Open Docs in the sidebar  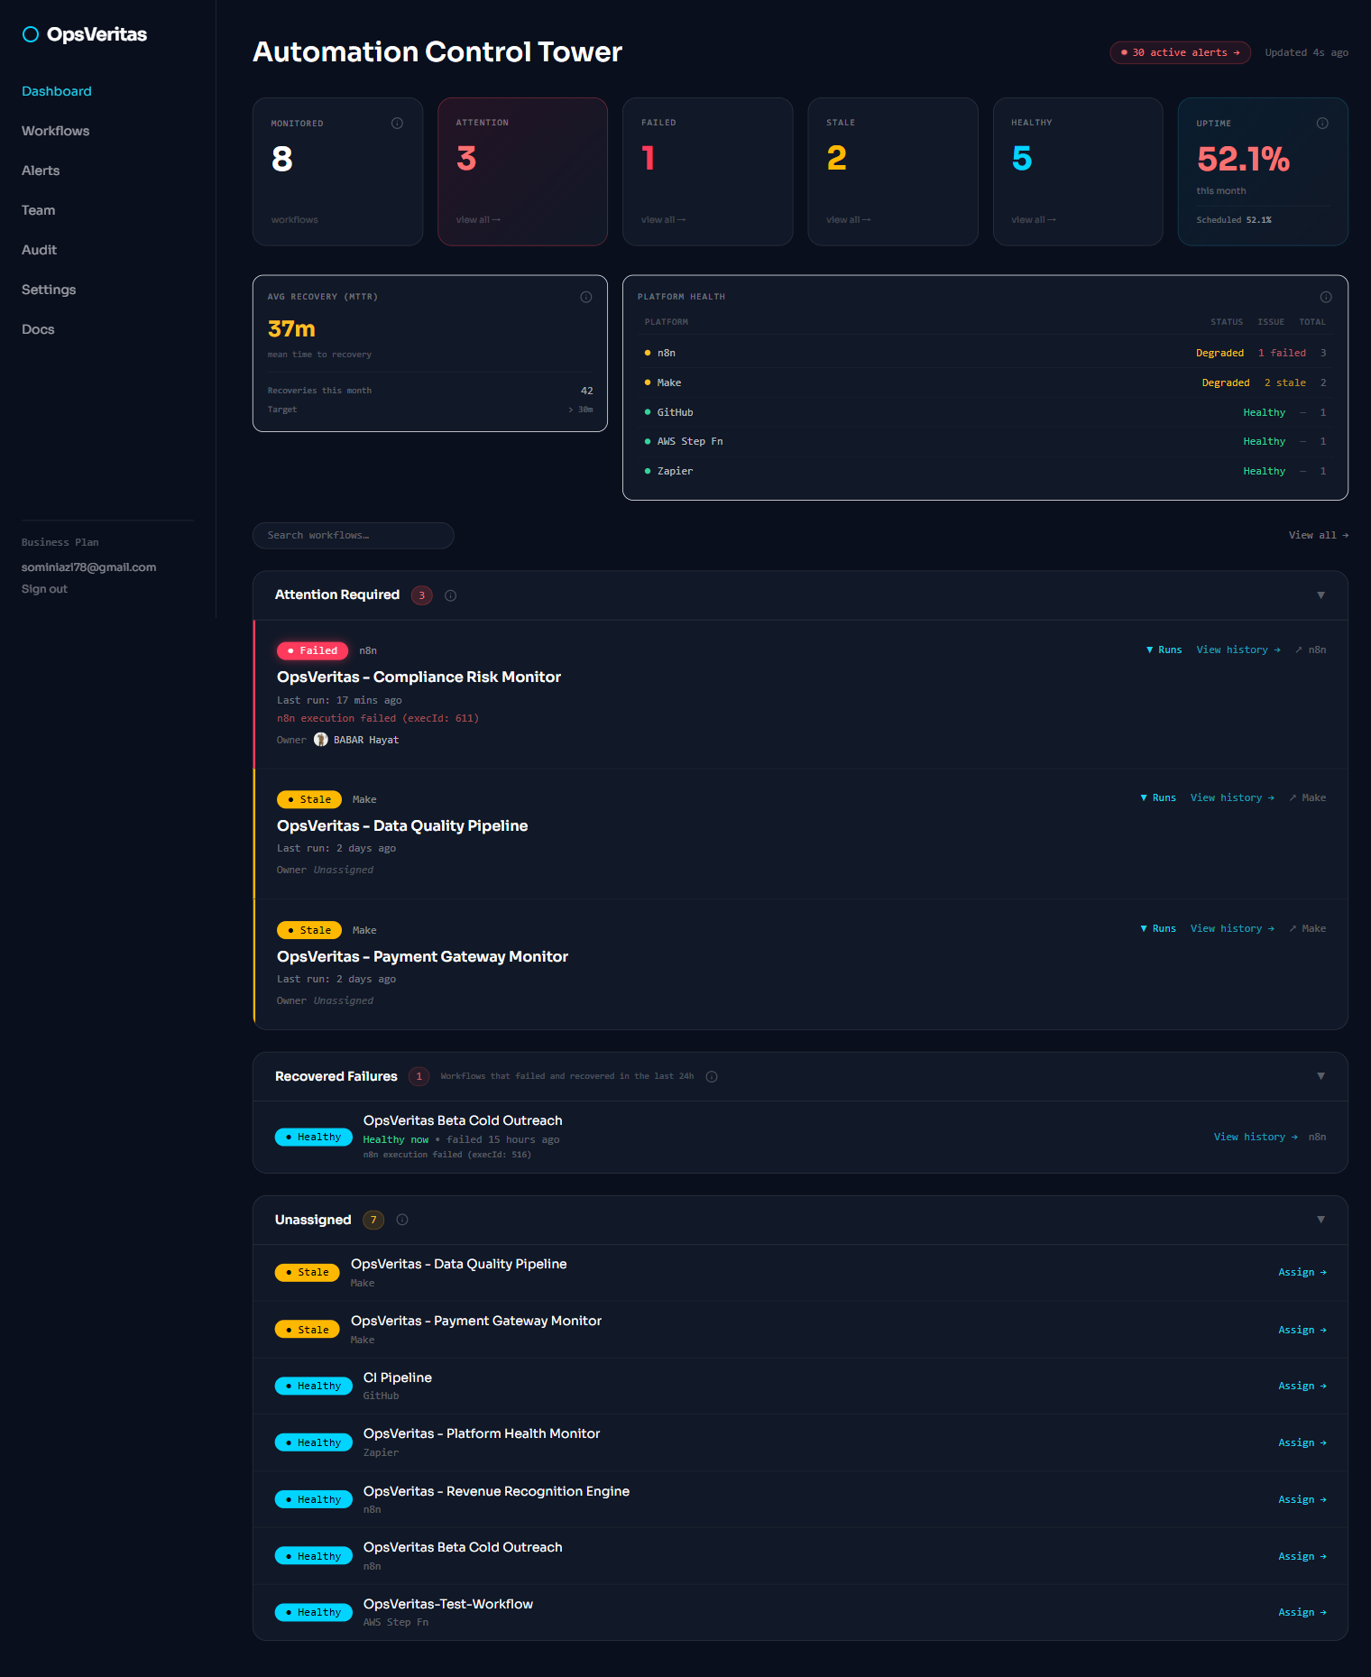pos(38,329)
